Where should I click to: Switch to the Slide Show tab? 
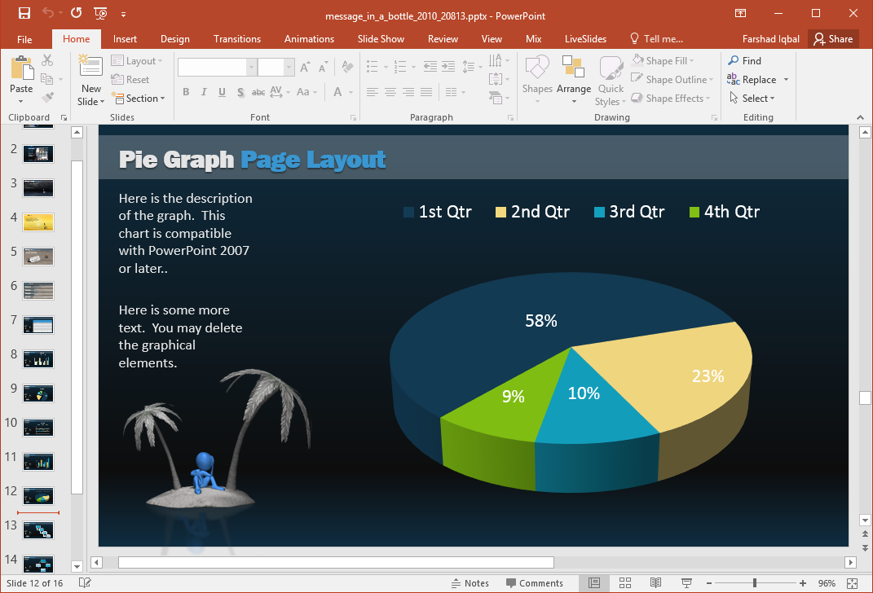381,39
